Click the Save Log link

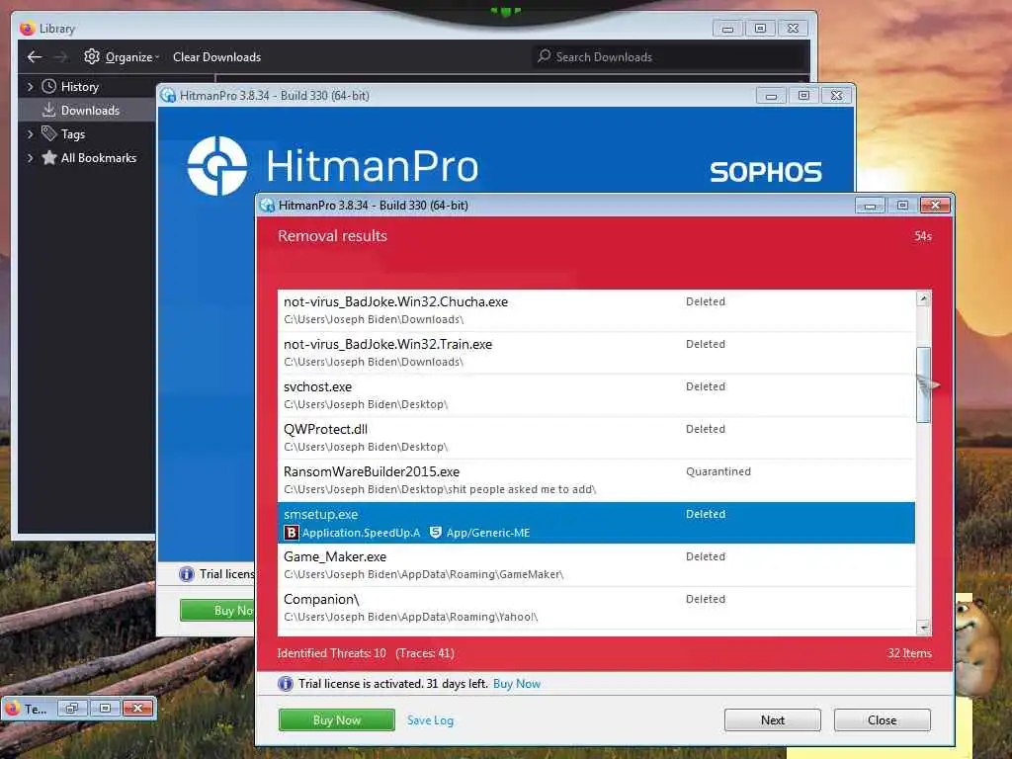coord(430,720)
